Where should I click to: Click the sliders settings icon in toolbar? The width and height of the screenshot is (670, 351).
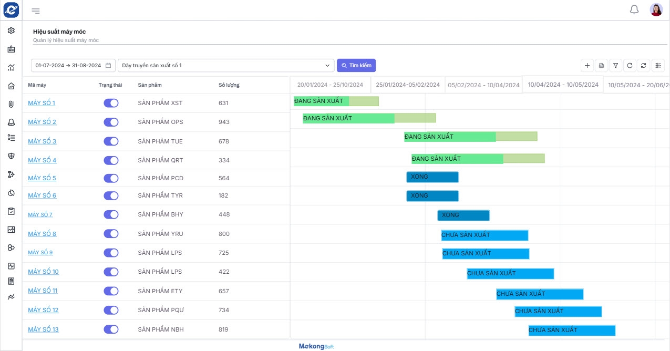coord(658,66)
